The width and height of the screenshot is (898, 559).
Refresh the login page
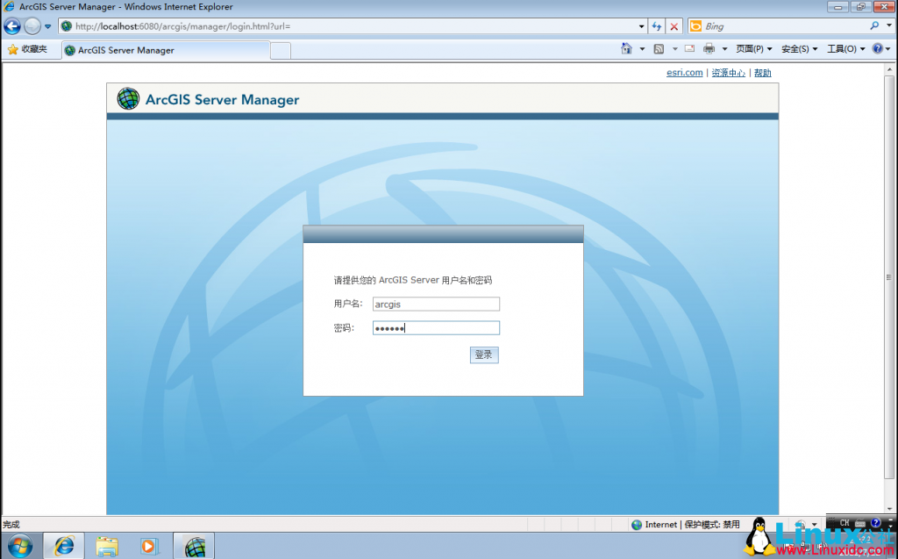pos(657,25)
